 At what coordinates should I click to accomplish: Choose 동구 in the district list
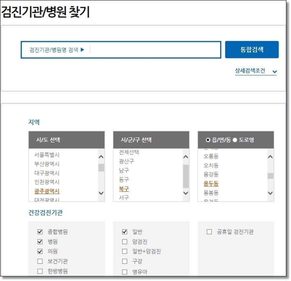pos(124,179)
